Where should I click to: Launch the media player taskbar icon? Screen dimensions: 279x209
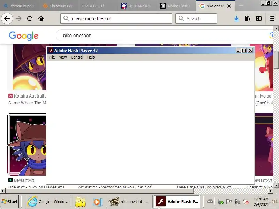tap(98, 202)
